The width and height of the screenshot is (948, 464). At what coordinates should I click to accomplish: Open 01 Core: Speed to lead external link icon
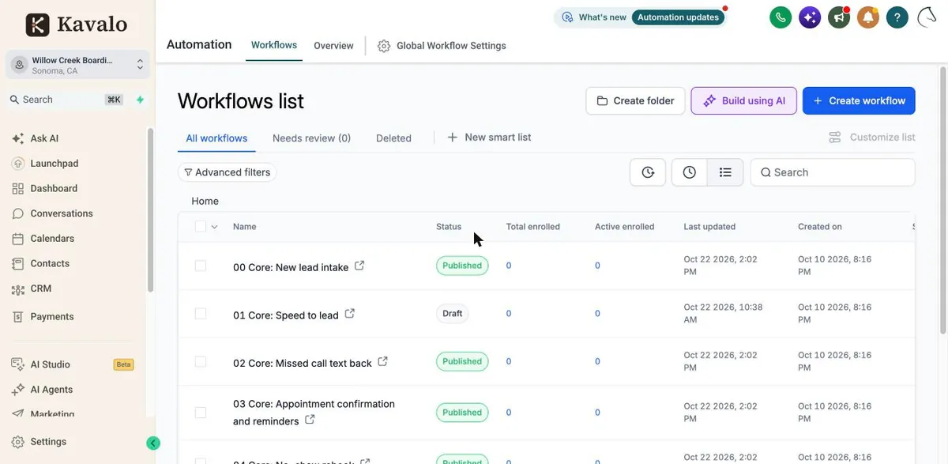350,314
